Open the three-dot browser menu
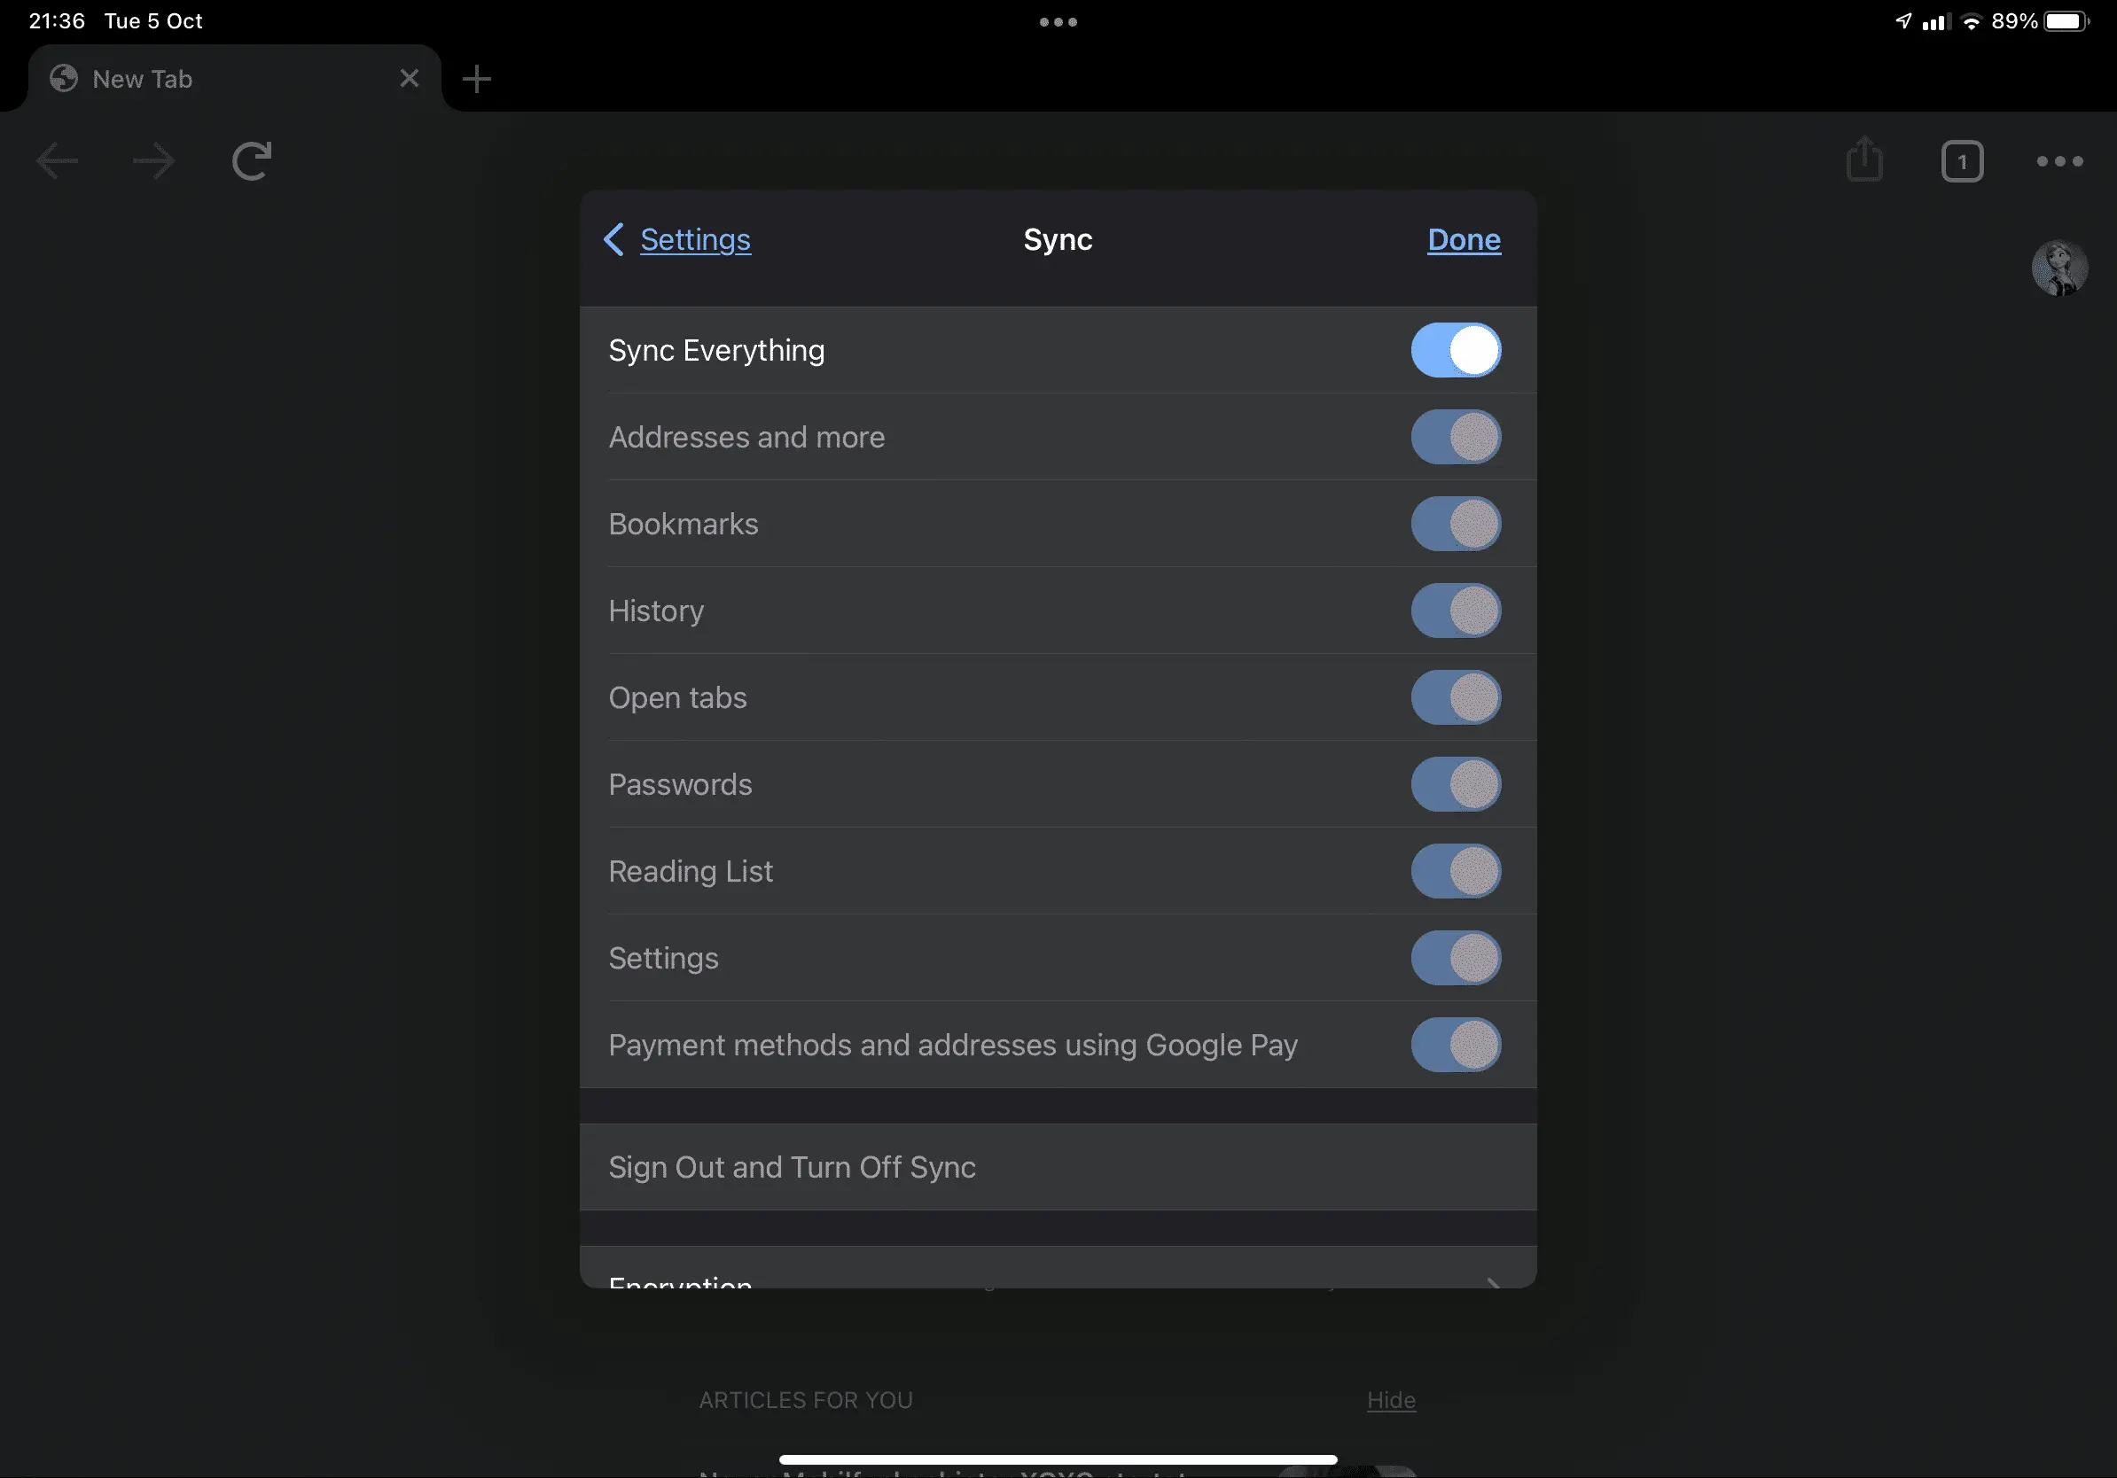Viewport: 2117px width, 1478px height. coord(2060,161)
